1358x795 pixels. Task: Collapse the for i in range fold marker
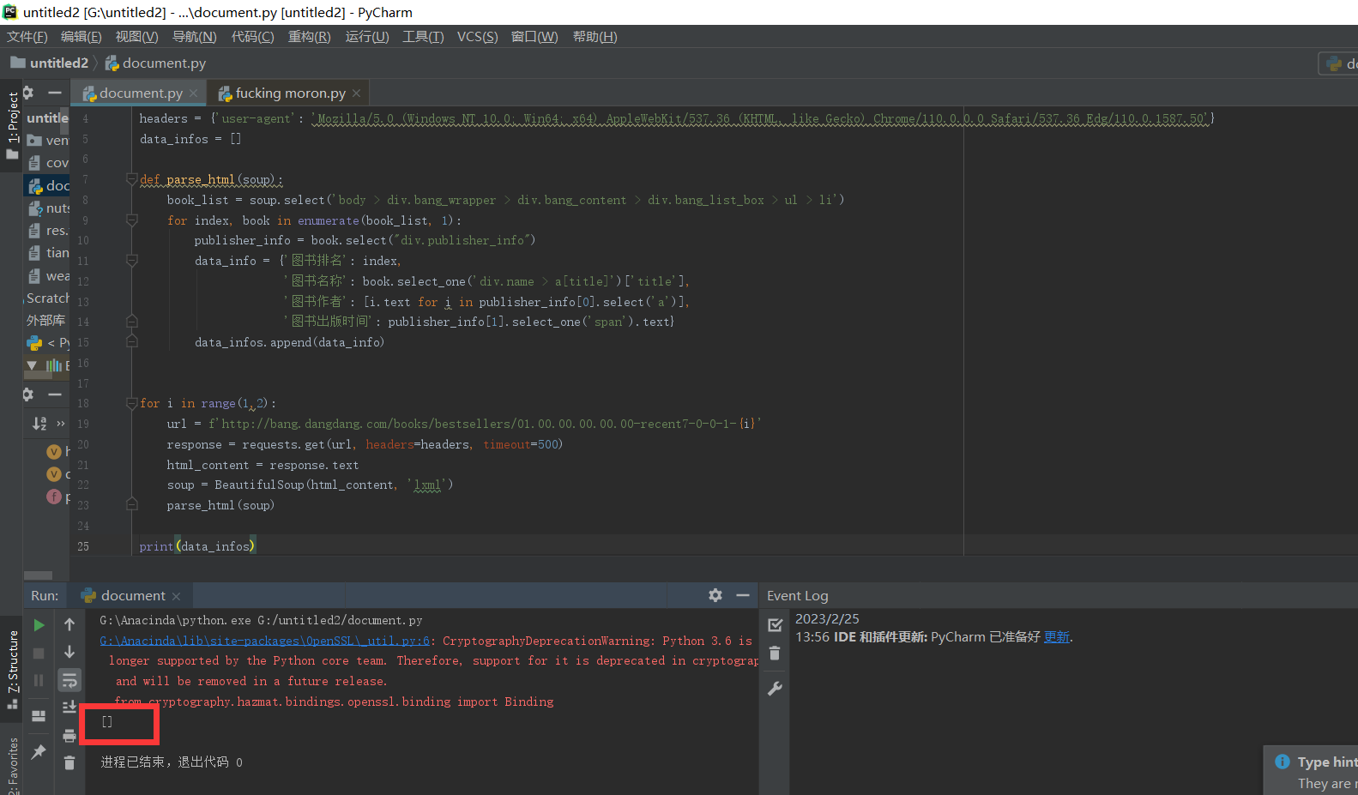point(132,403)
